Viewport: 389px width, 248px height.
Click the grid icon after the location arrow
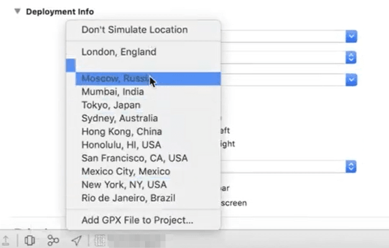tap(99, 241)
